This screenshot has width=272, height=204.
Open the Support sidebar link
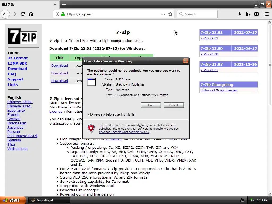[15, 79]
